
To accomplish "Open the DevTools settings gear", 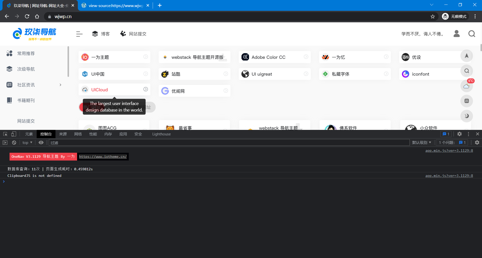I will pyautogui.click(x=460, y=134).
